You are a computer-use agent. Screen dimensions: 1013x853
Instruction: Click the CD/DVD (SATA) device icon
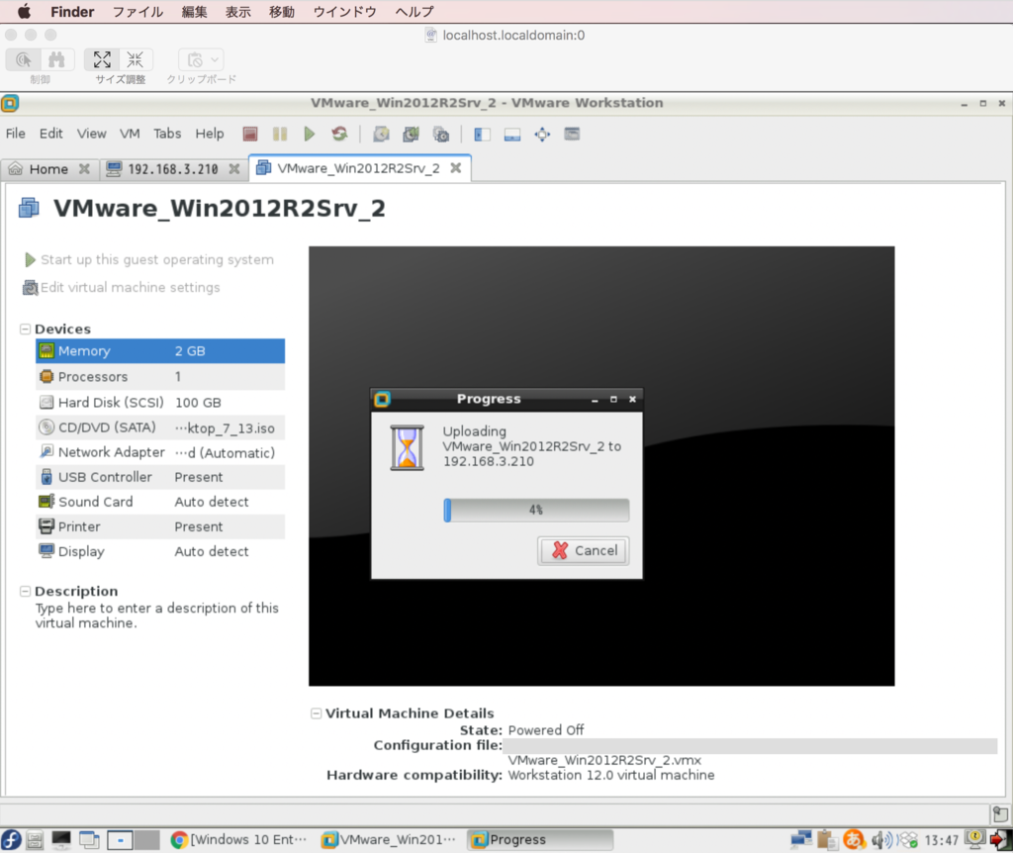pos(46,427)
